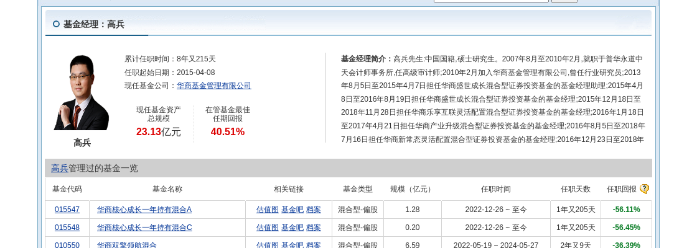Image resolution: width=697 pixels, height=248 pixels.
Task: Click 基金吧 for fund 015547
Action: click(x=292, y=210)
